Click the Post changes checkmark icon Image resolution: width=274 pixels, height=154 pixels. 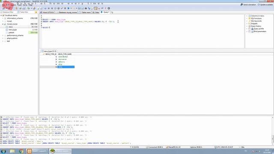coord(62,8)
